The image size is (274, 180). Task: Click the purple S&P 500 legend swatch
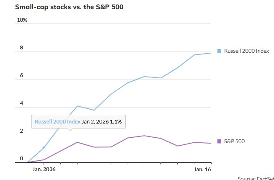219,141
